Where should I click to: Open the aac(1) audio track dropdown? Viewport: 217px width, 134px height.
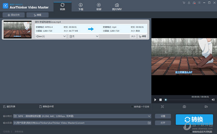tap(51, 36)
